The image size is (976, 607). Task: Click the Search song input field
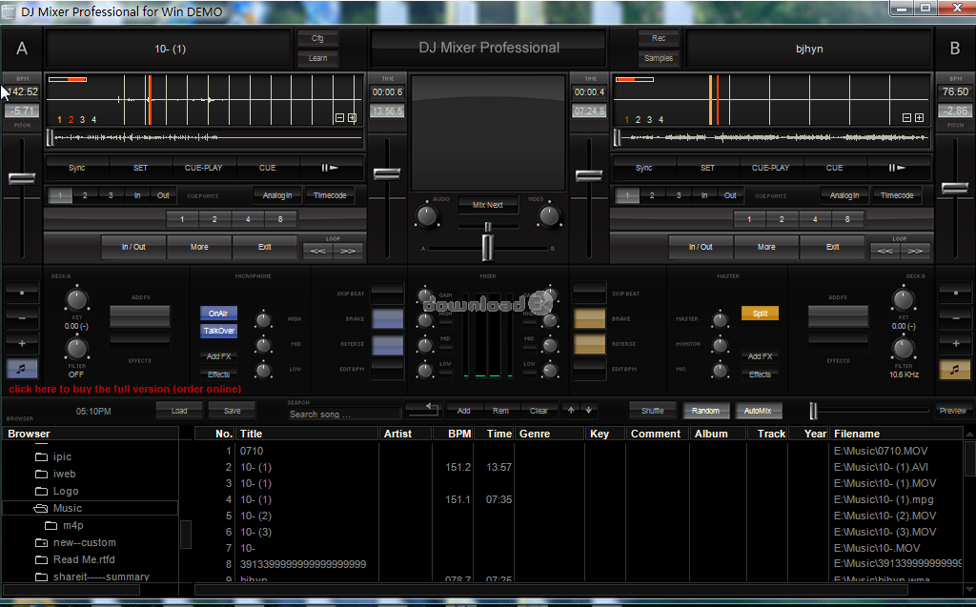(x=344, y=414)
